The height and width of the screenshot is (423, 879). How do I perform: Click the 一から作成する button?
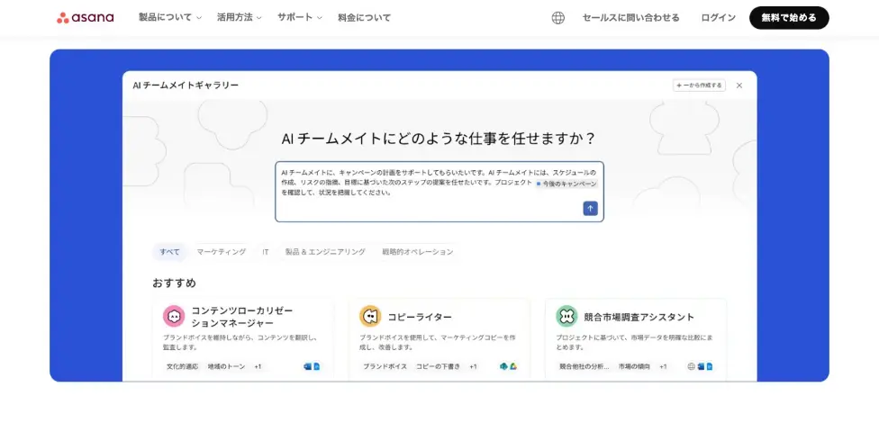[699, 85]
